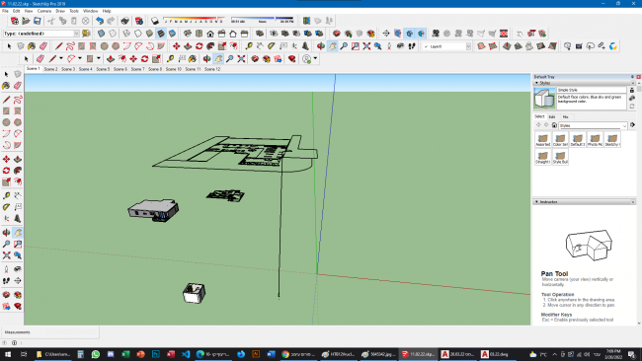642x361 pixels.
Task: Toggle Display Section Fill
Action: tap(421, 34)
